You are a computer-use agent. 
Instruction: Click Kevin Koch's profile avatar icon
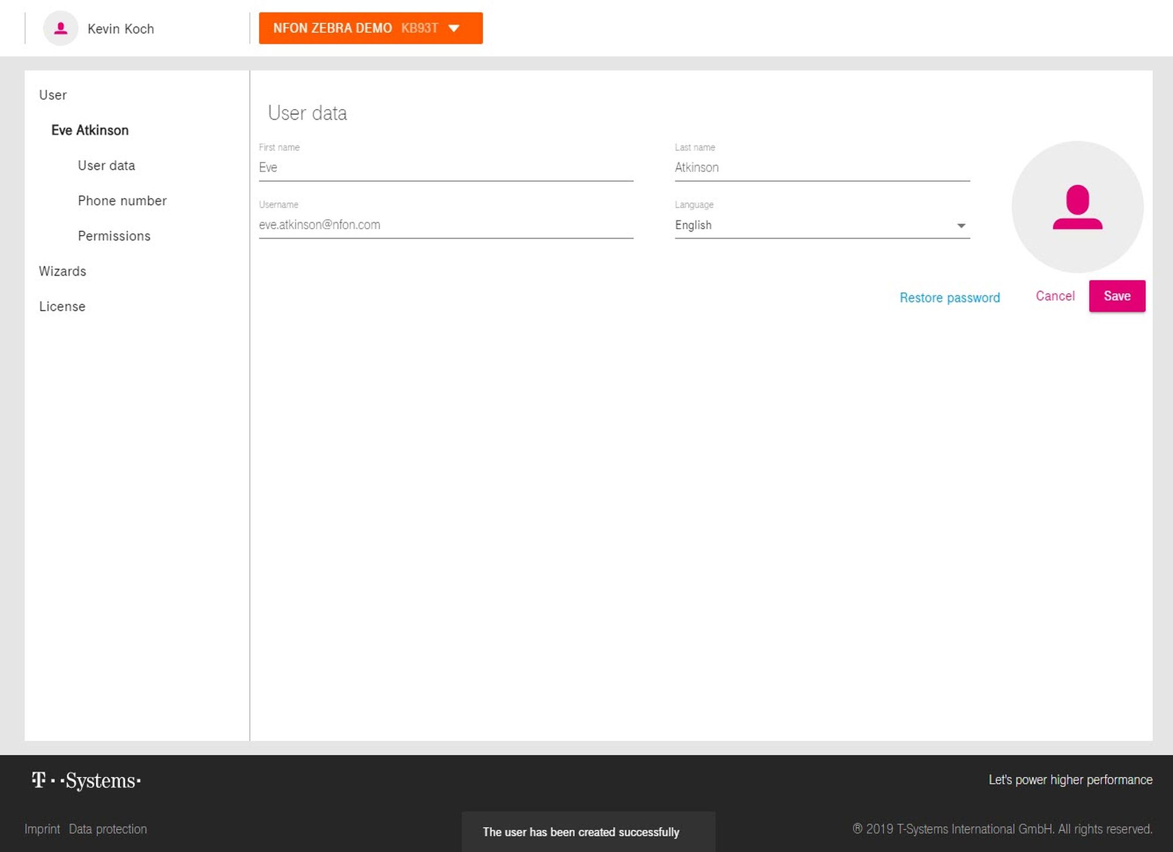(x=60, y=28)
